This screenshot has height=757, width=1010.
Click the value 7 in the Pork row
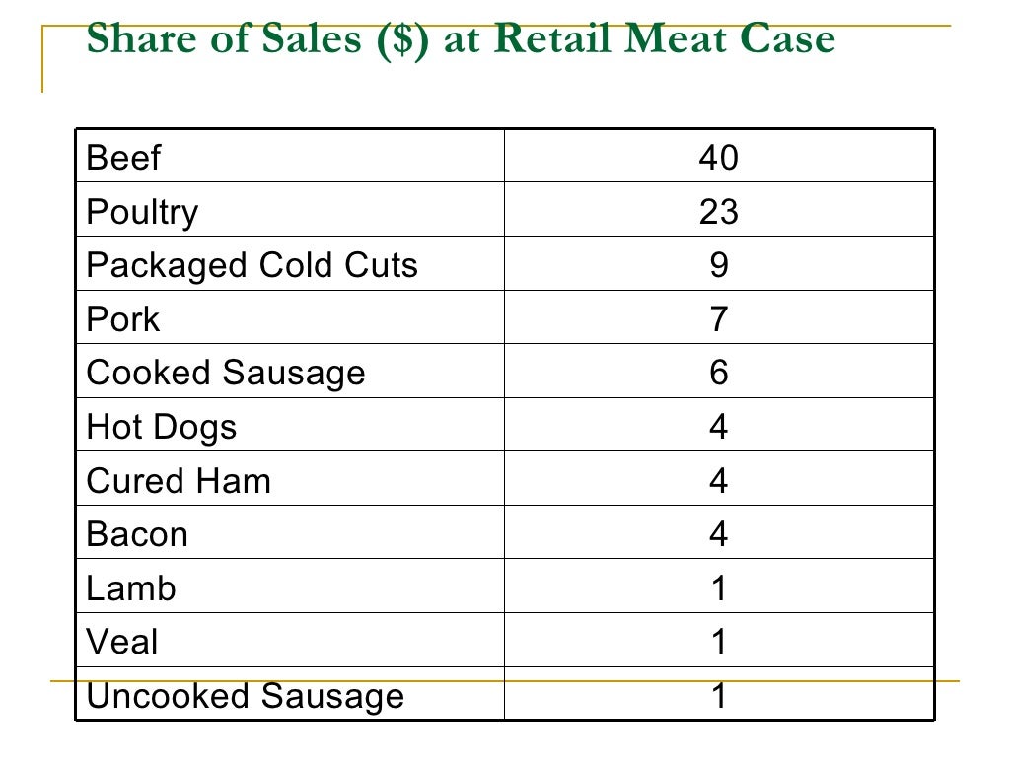click(x=718, y=319)
